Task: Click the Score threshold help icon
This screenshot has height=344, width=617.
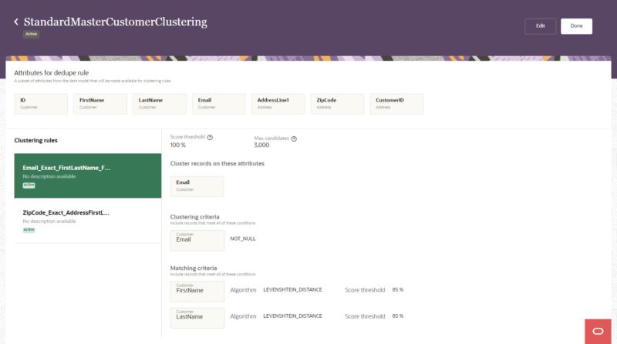Action: [210, 138]
